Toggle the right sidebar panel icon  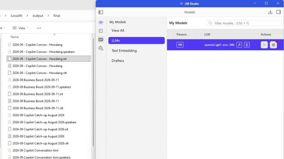278,12
